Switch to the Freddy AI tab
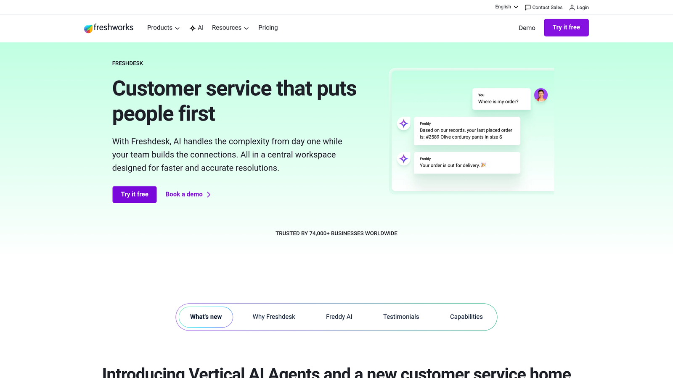Image resolution: width=673 pixels, height=378 pixels. click(x=339, y=317)
